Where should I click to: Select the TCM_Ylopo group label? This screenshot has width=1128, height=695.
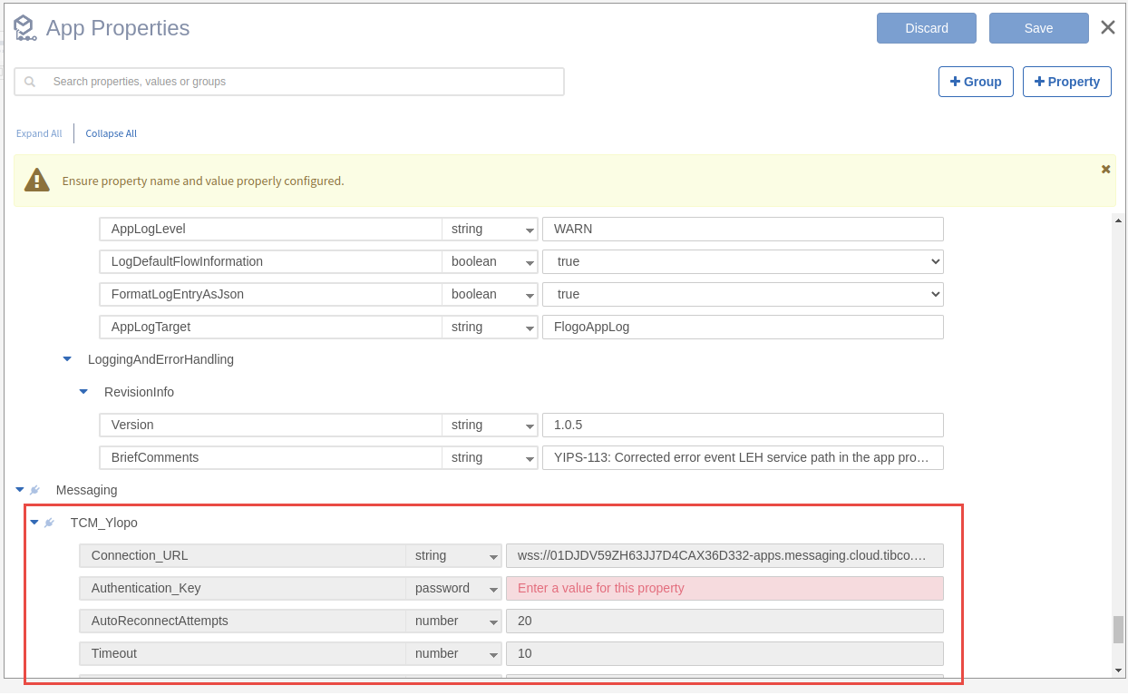coord(104,523)
